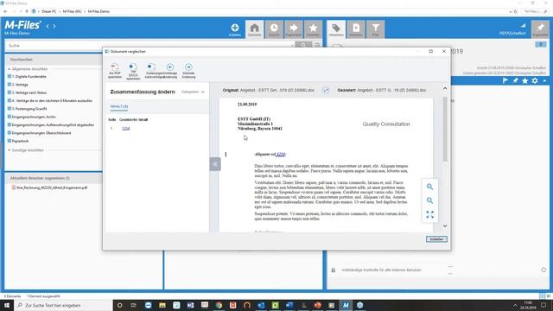Viewport: 553px width, 311px height.
Task: Click the 'Angeheftet' pin icon in M-Files
Action: [540, 29]
